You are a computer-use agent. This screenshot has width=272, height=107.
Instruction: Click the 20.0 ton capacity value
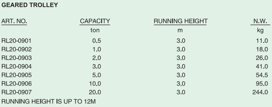click(x=95, y=92)
